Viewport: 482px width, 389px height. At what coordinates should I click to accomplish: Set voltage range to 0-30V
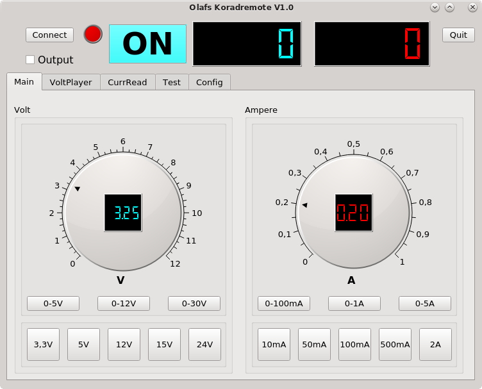194,304
